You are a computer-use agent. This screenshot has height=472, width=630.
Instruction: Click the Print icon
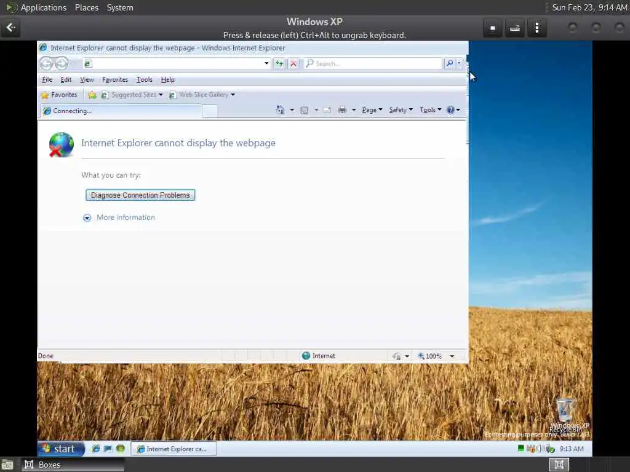click(x=342, y=110)
